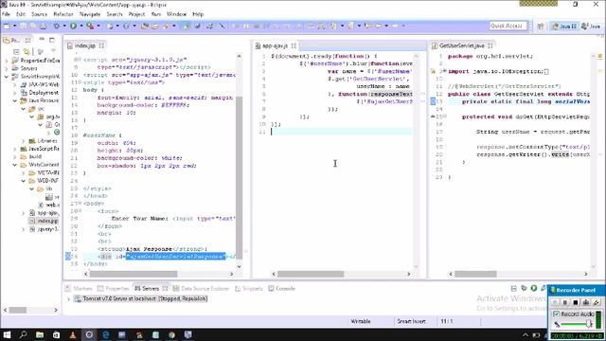
Task: Switch to the index.jsp editor tab
Action: [x=85, y=45]
